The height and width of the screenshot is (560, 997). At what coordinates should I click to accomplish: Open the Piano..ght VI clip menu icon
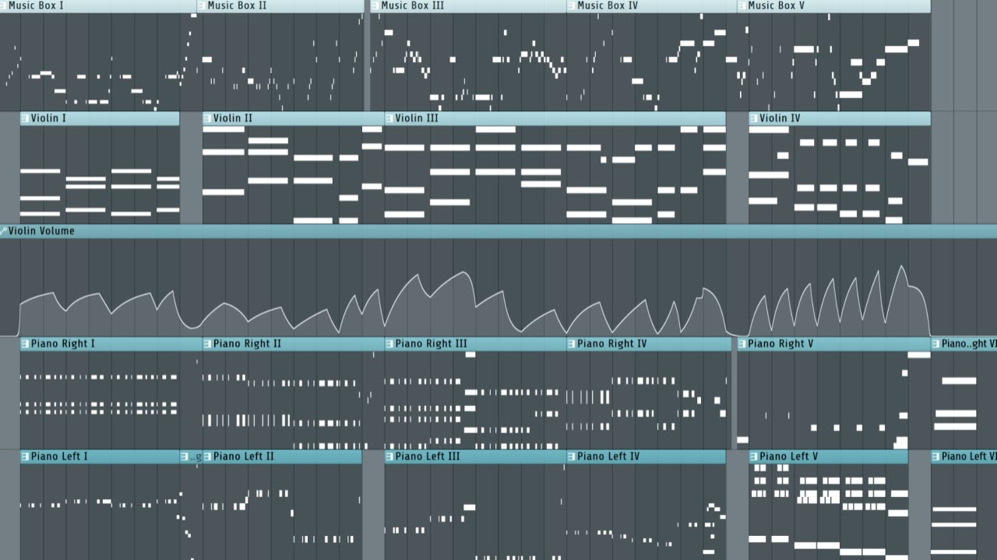point(935,344)
